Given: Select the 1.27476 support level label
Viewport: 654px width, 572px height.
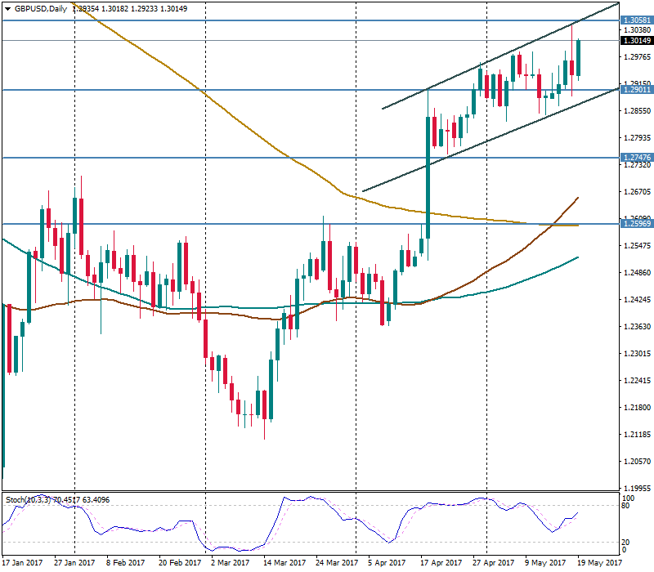Looking at the screenshot, I should click(x=636, y=157).
